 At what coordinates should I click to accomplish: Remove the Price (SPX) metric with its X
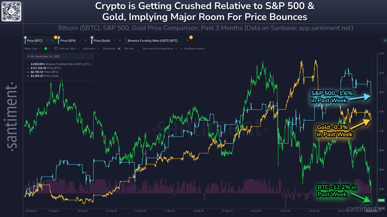coord(86,41)
